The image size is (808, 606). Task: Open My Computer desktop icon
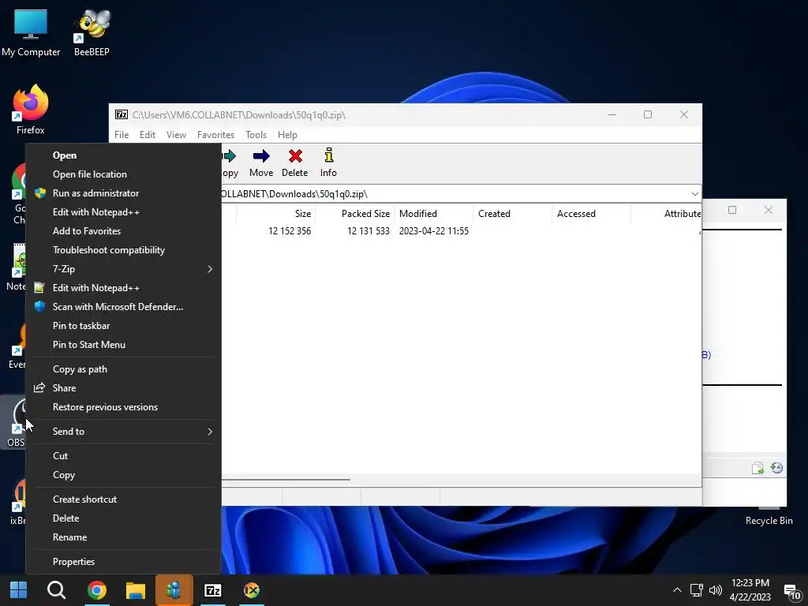click(x=31, y=33)
